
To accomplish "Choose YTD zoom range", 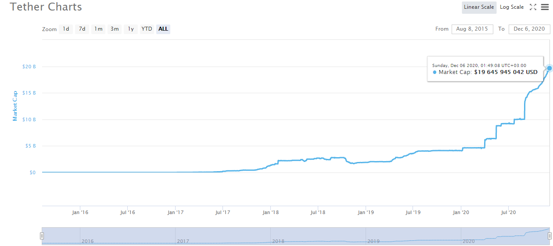I will click(x=147, y=29).
